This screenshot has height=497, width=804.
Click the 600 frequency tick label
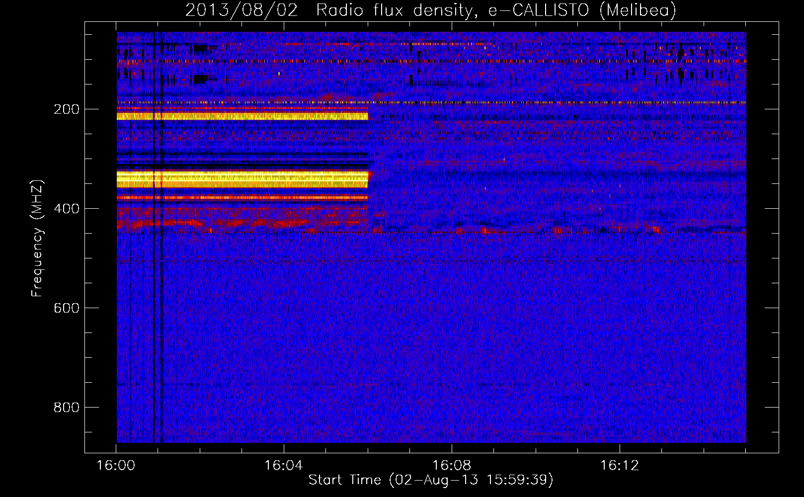(x=67, y=308)
